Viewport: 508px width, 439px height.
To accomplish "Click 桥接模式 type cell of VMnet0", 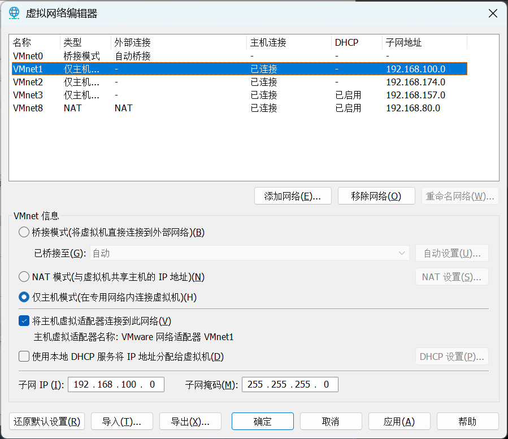I will [x=81, y=56].
